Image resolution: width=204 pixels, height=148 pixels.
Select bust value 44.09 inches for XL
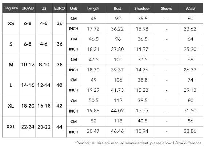coord(118,110)
